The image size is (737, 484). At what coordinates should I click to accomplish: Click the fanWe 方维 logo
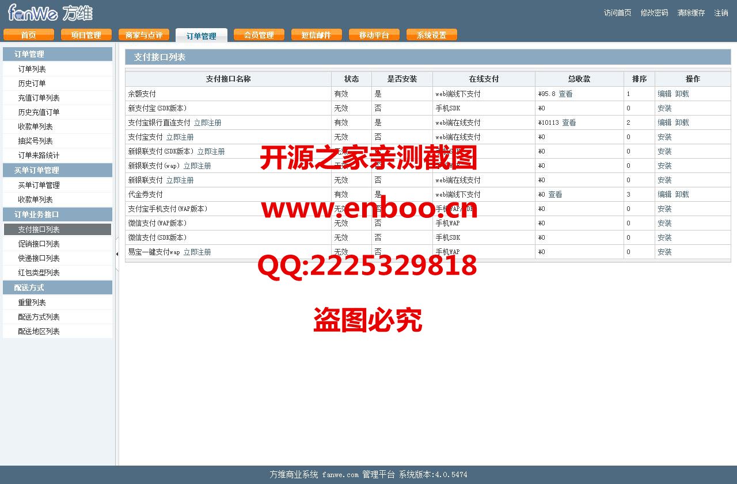(x=51, y=13)
